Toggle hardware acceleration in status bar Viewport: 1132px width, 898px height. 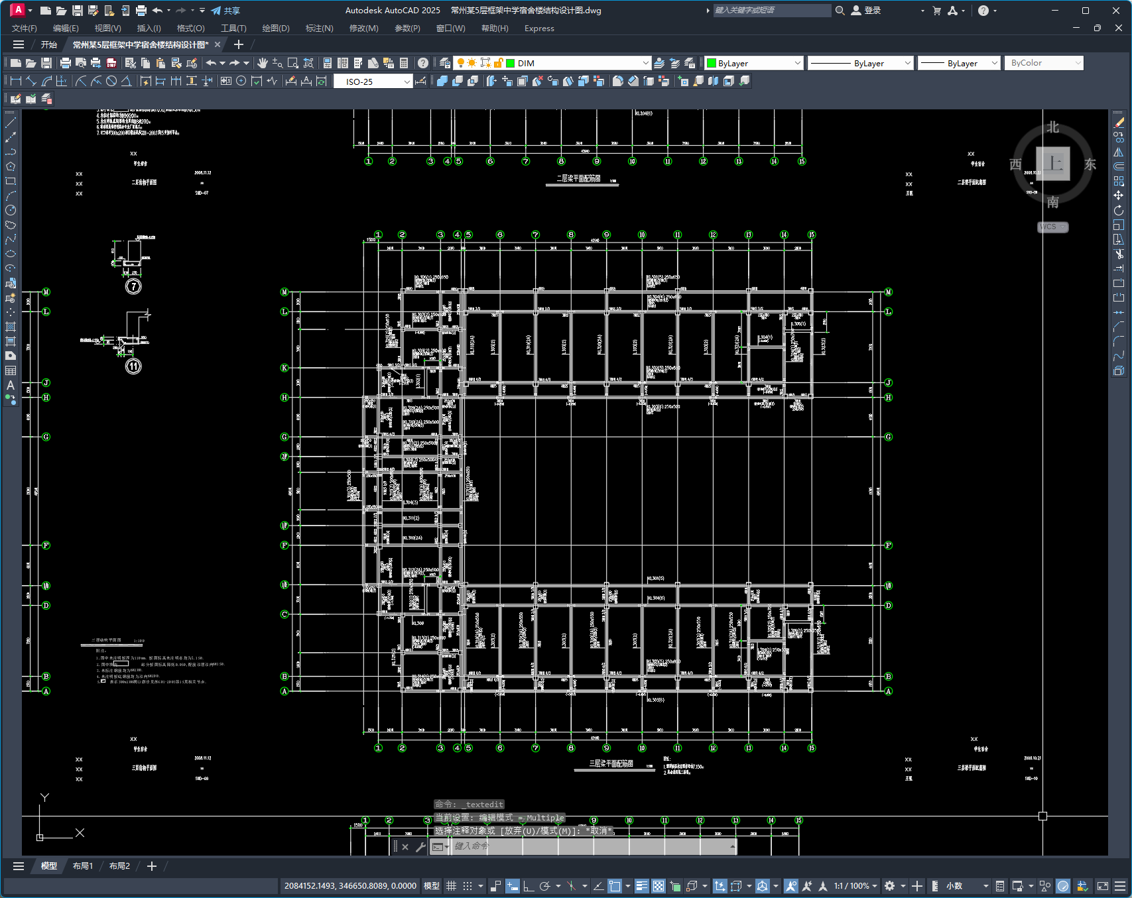click(1063, 886)
